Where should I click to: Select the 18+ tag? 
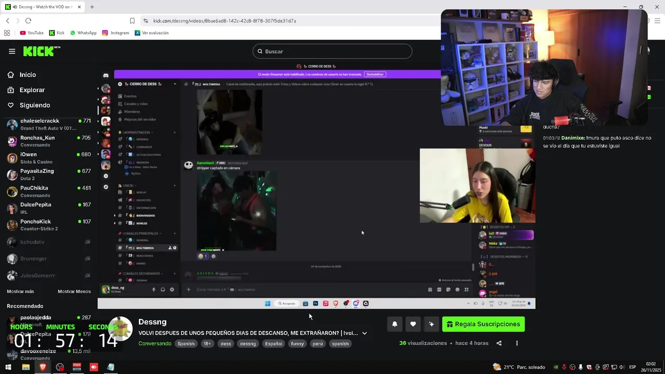207,343
